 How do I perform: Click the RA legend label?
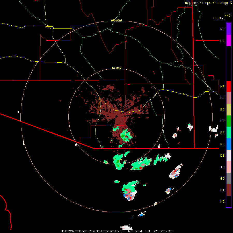coord(222,133)
